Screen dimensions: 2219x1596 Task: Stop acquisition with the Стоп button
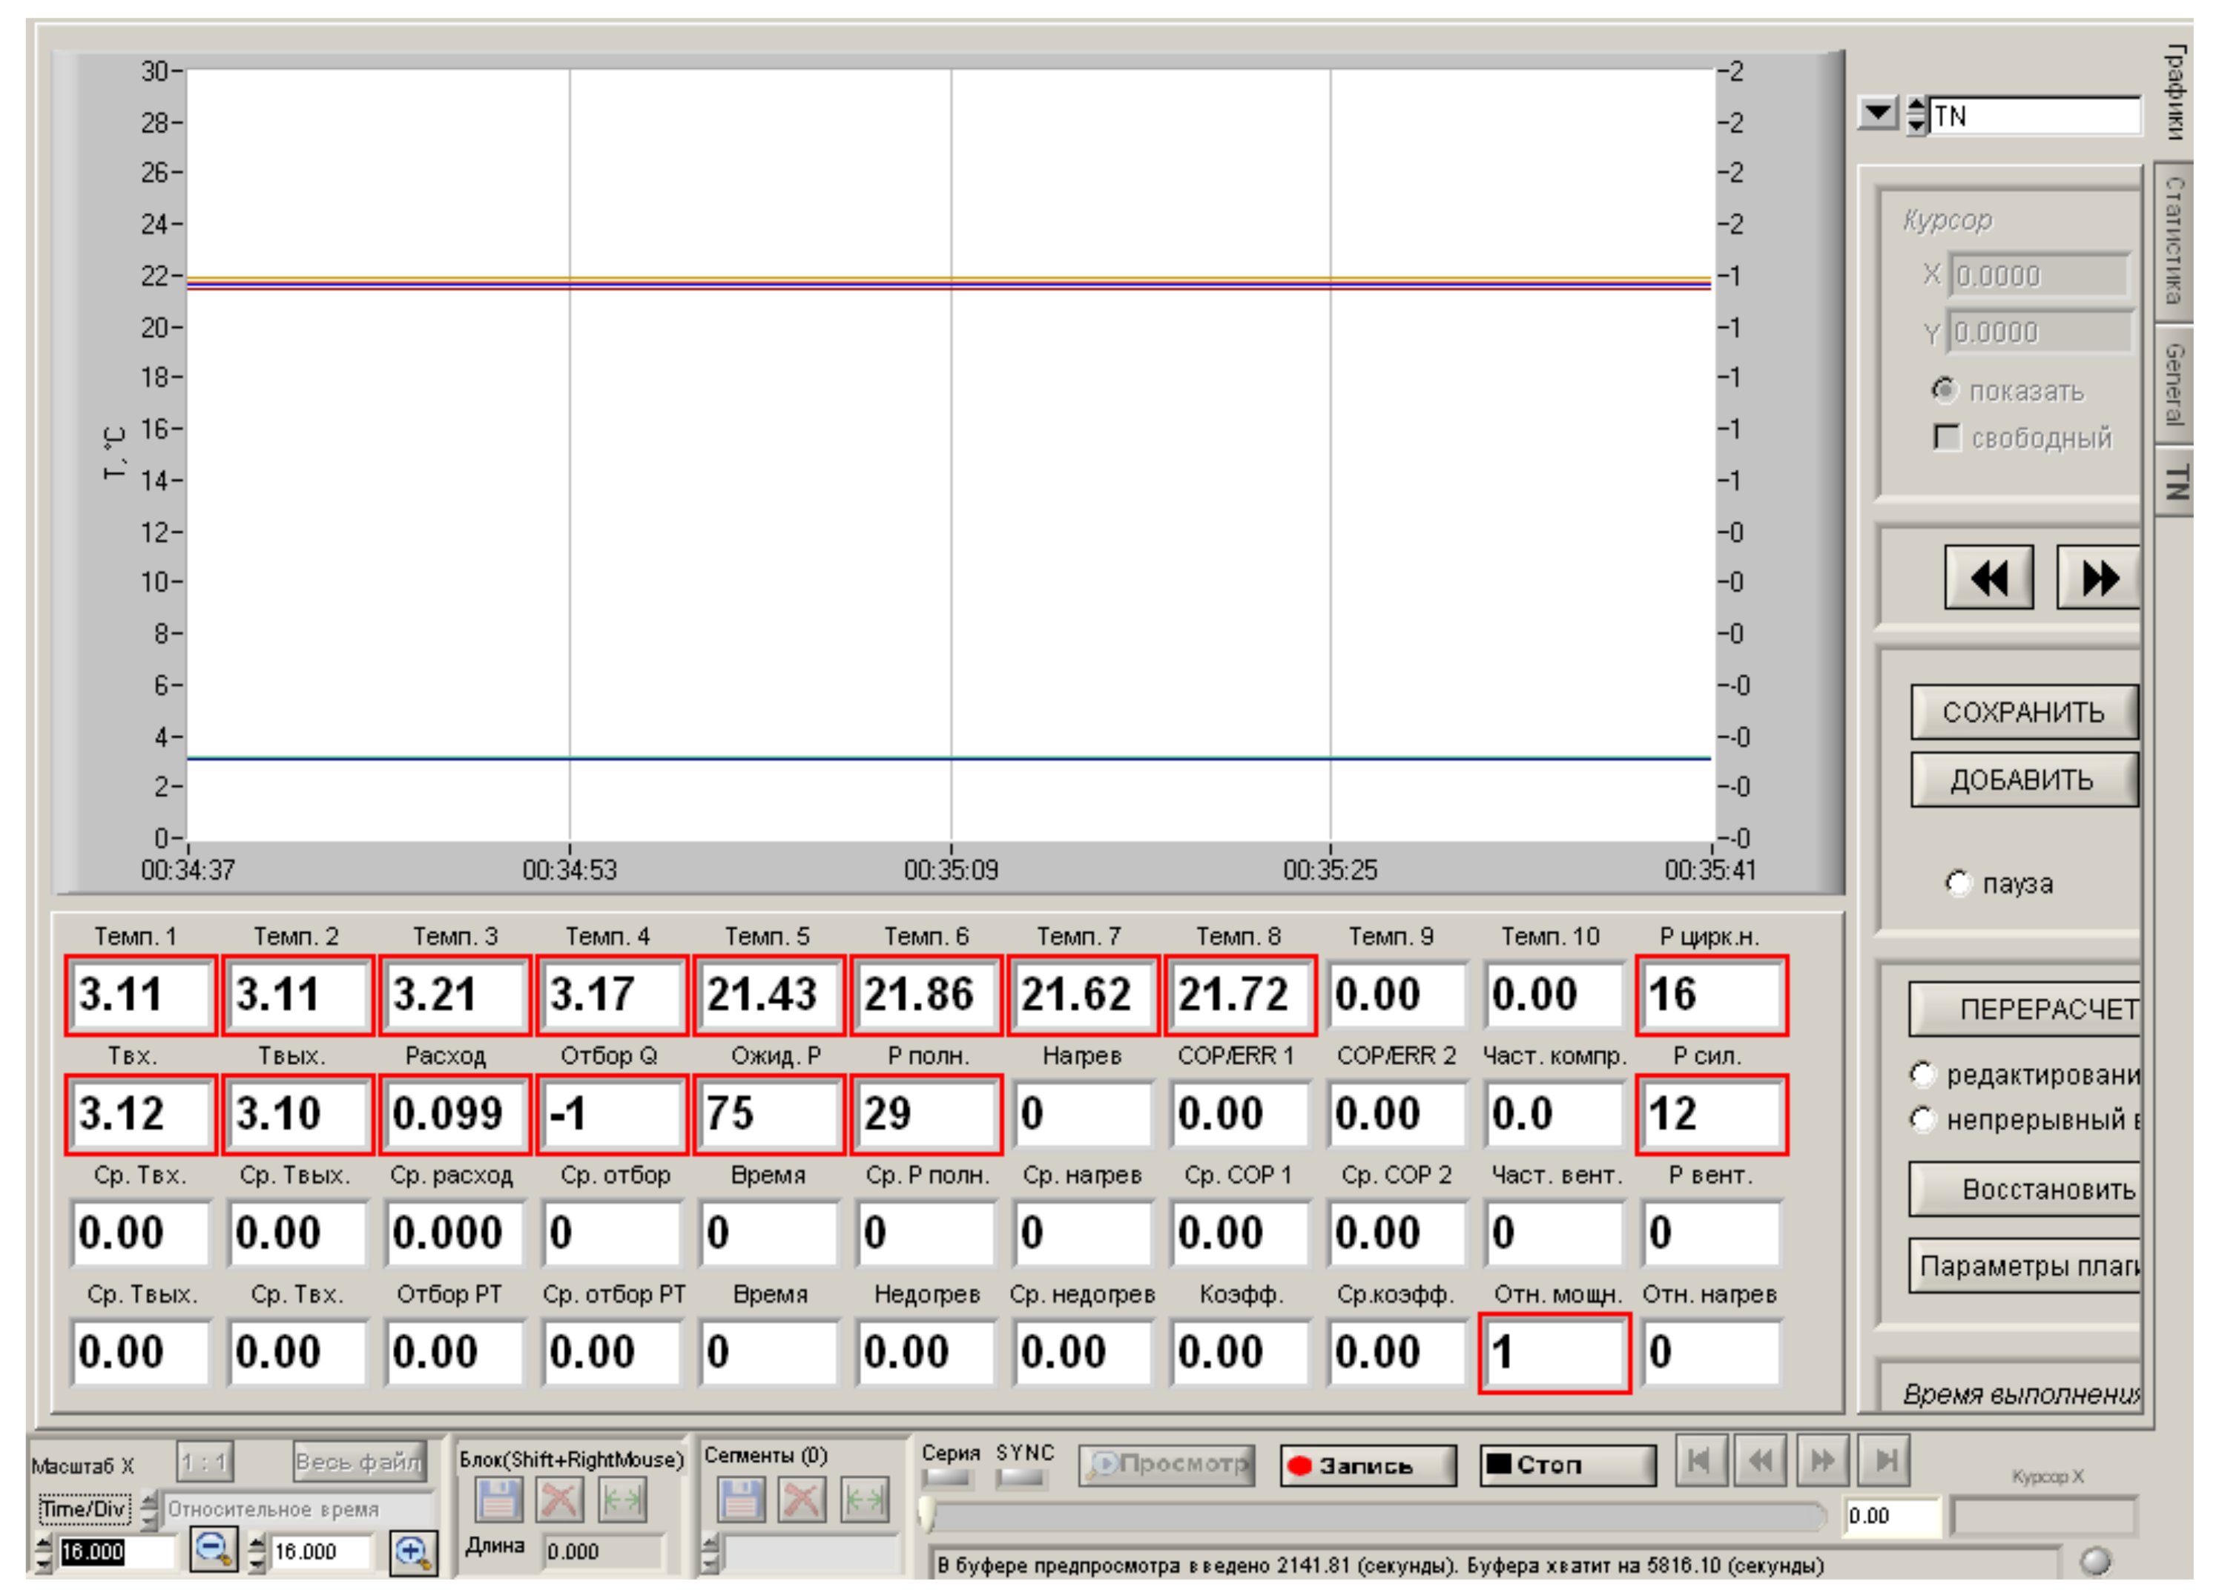click(1567, 1465)
